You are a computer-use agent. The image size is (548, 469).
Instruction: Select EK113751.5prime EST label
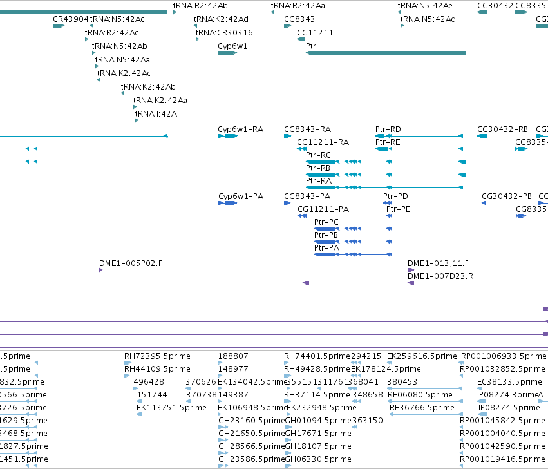tap(171, 408)
